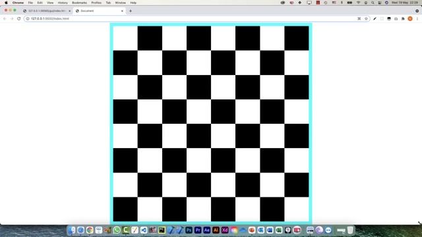Launch Photoshop from the dock

coord(189,230)
